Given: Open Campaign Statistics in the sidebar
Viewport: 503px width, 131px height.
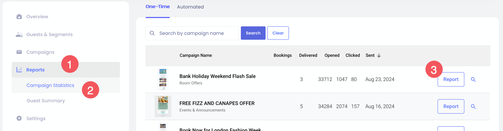Looking at the screenshot, I should click(x=50, y=85).
